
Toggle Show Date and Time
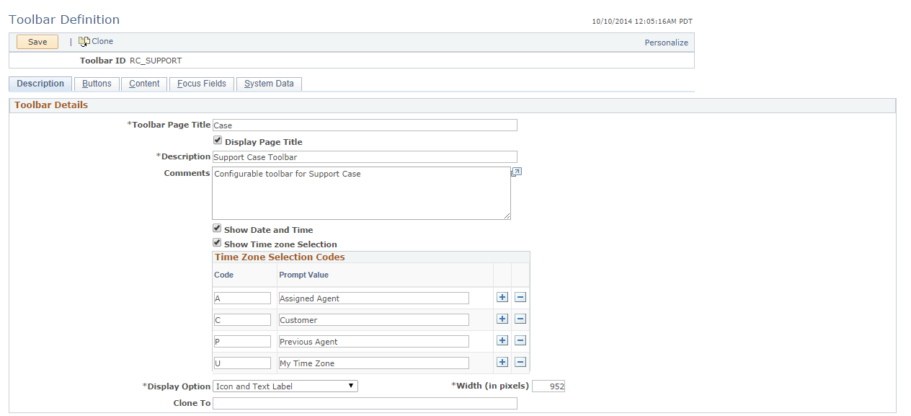click(217, 228)
